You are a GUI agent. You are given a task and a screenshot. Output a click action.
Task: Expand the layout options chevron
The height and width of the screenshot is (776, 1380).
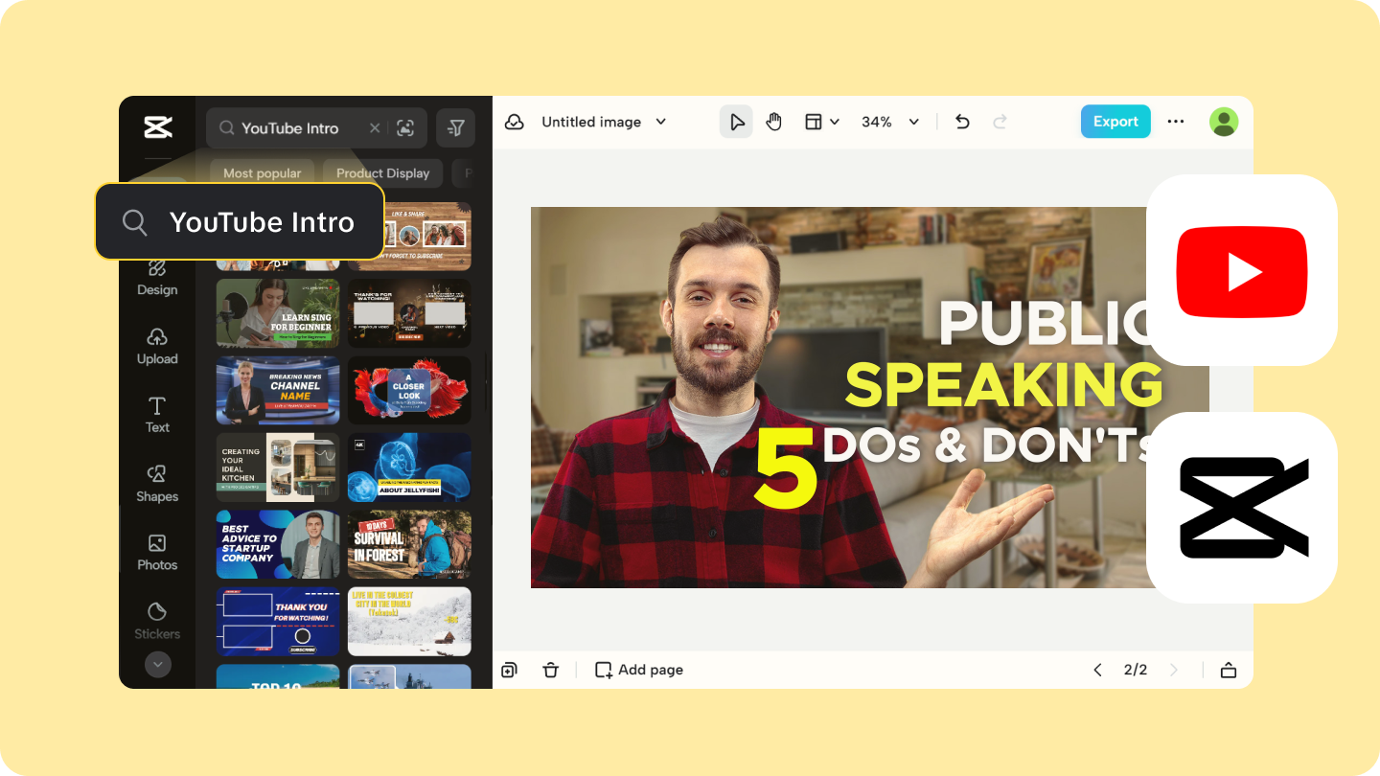835,122
